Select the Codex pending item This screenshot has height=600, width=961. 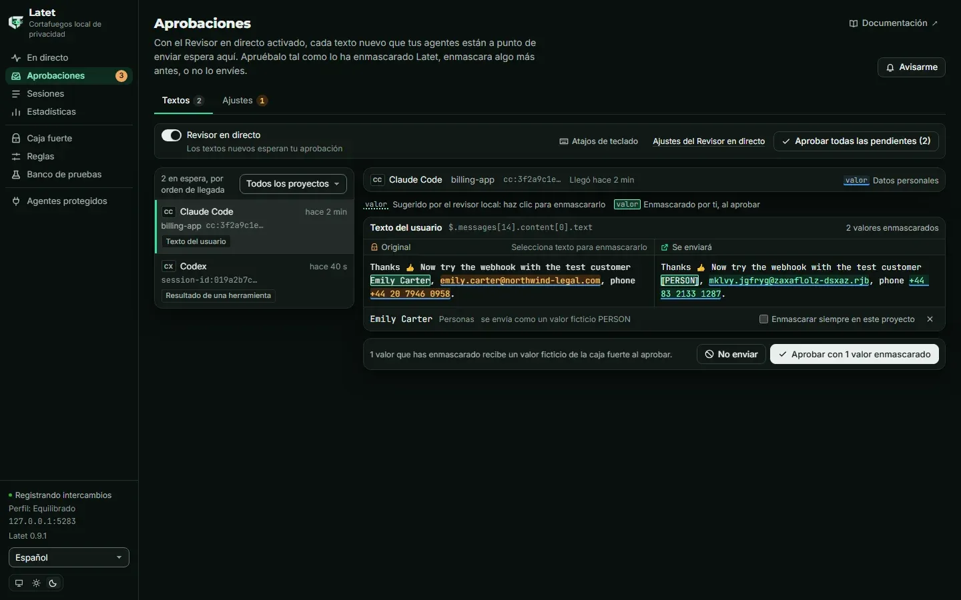coord(254,281)
